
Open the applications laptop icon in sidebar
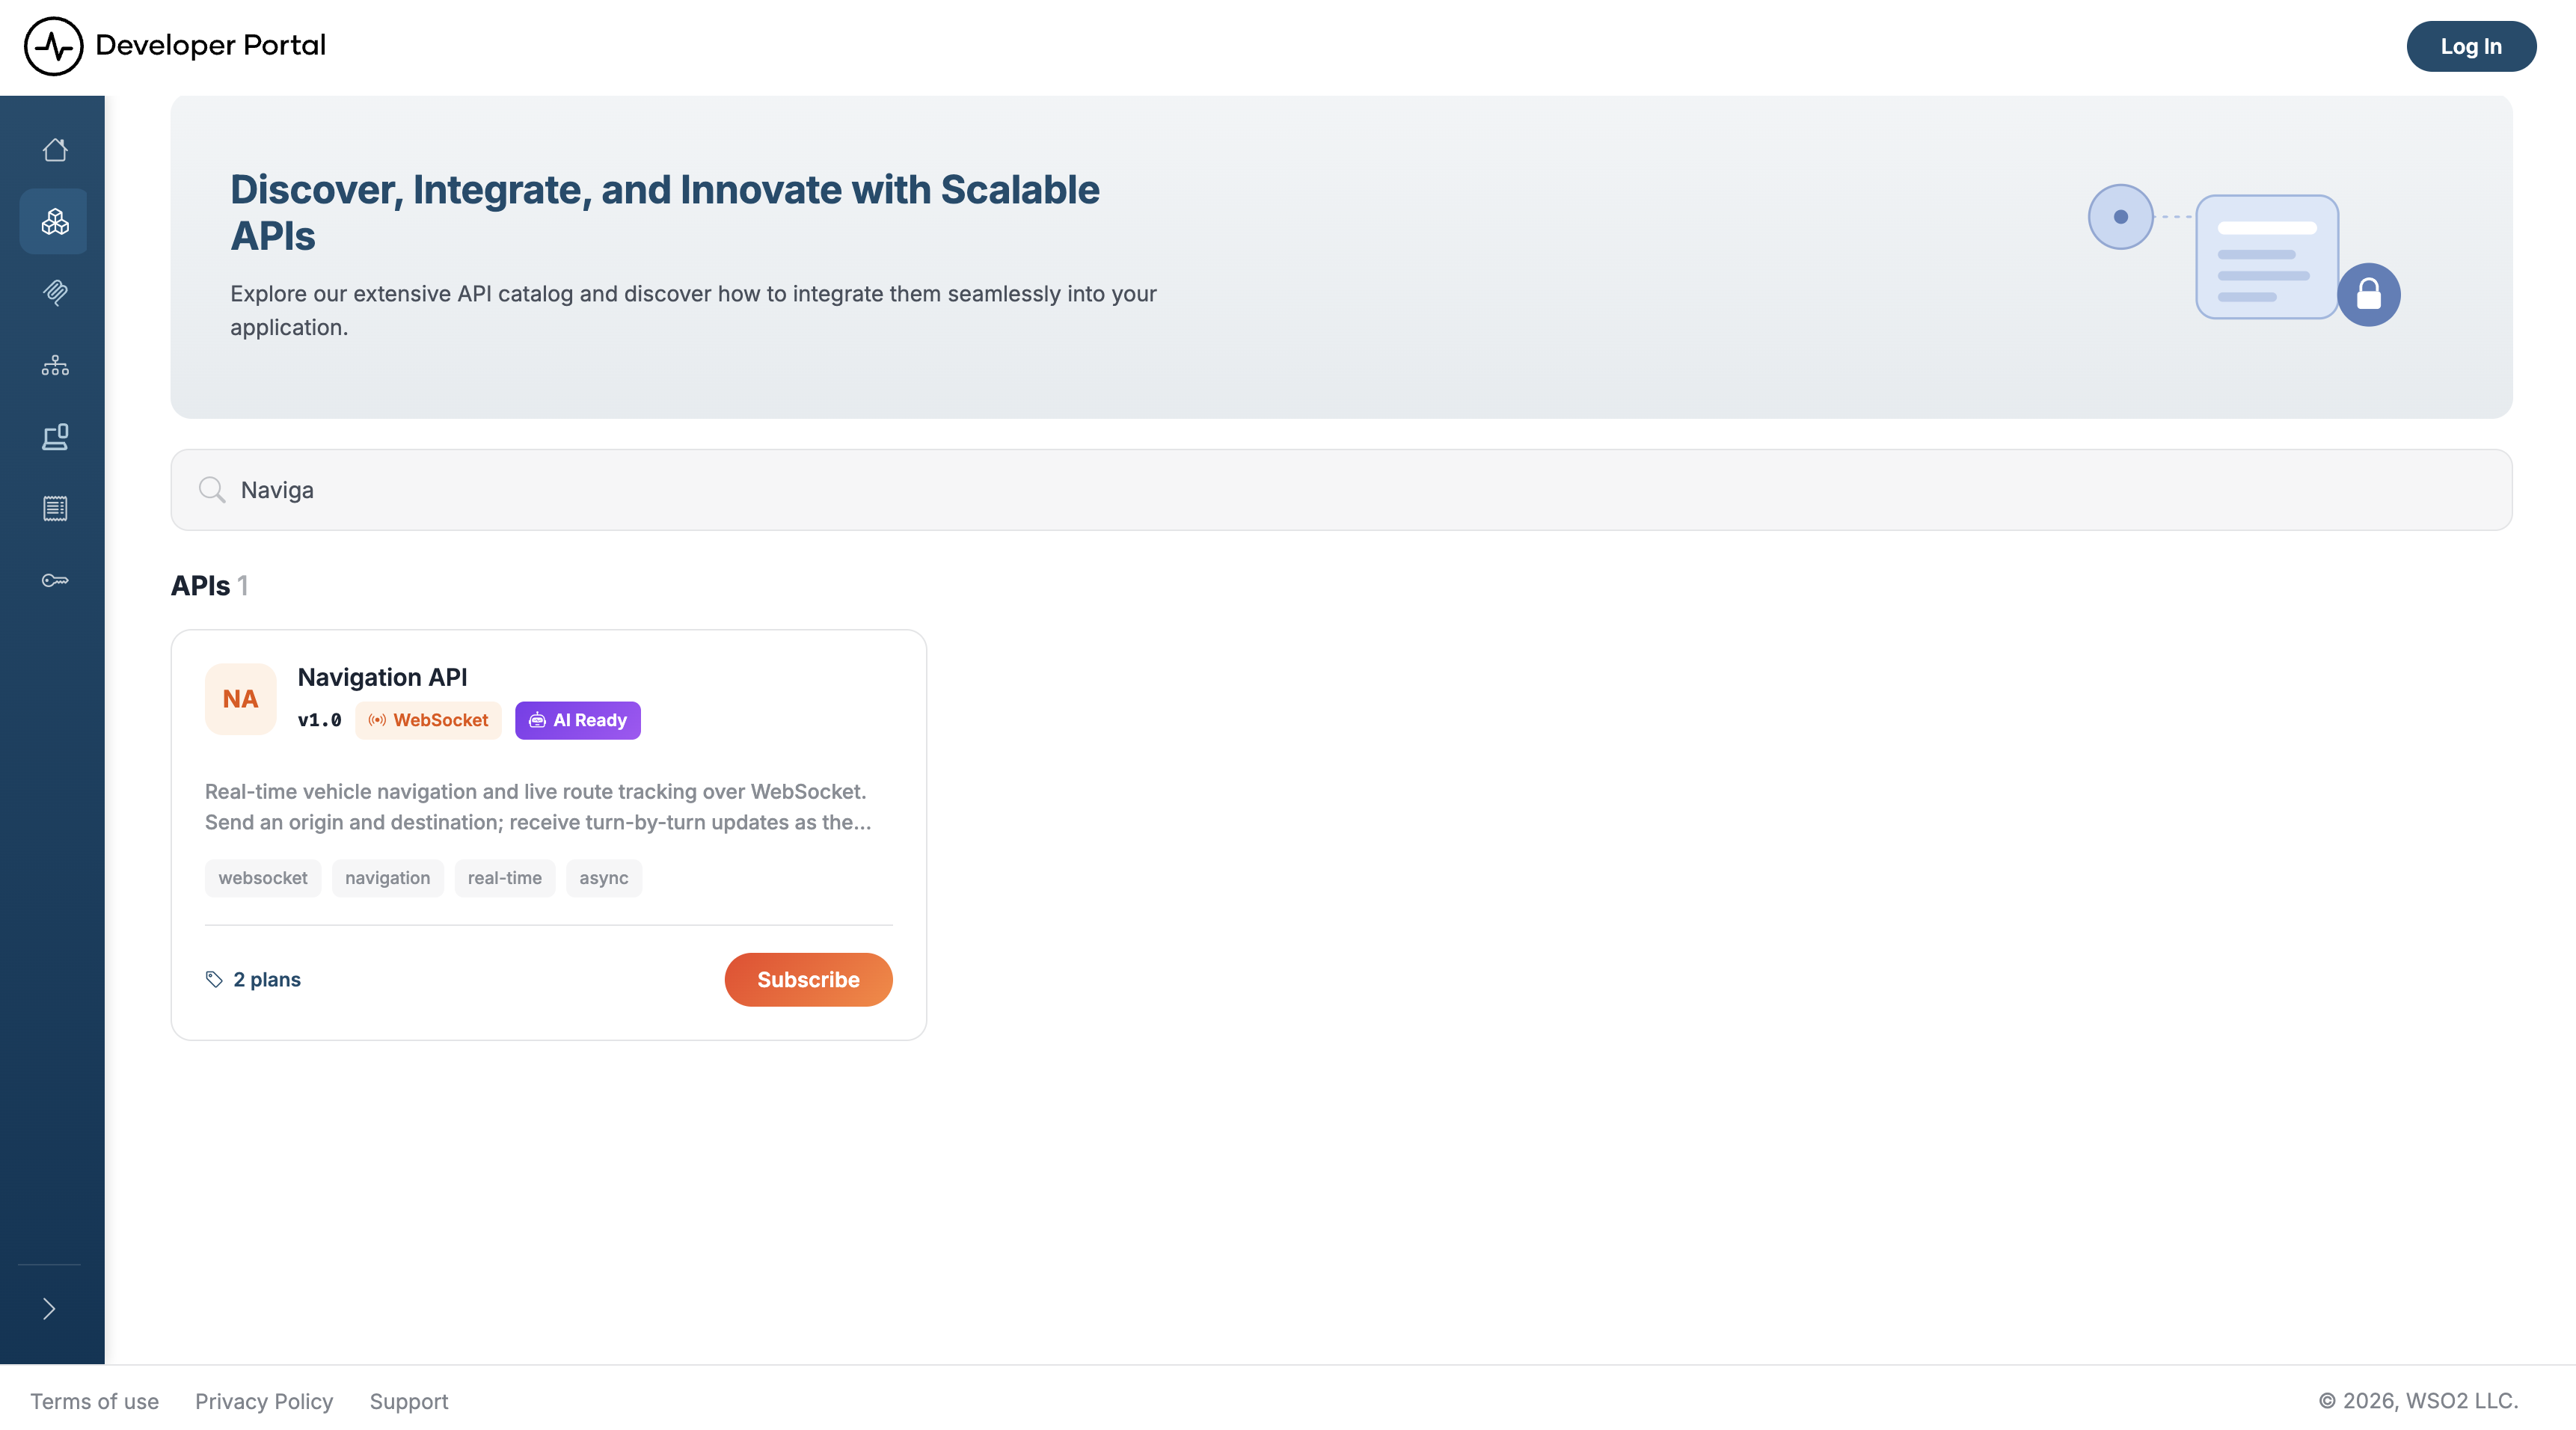click(55, 437)
